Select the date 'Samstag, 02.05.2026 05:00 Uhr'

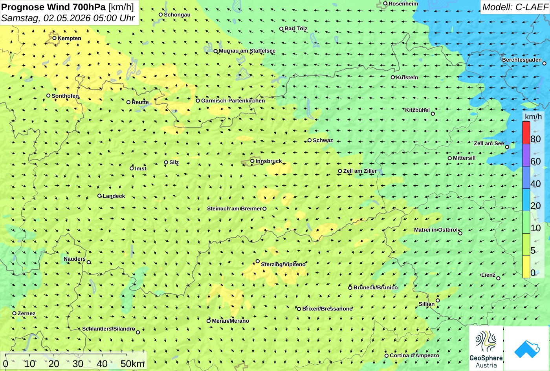pos(68,18)
